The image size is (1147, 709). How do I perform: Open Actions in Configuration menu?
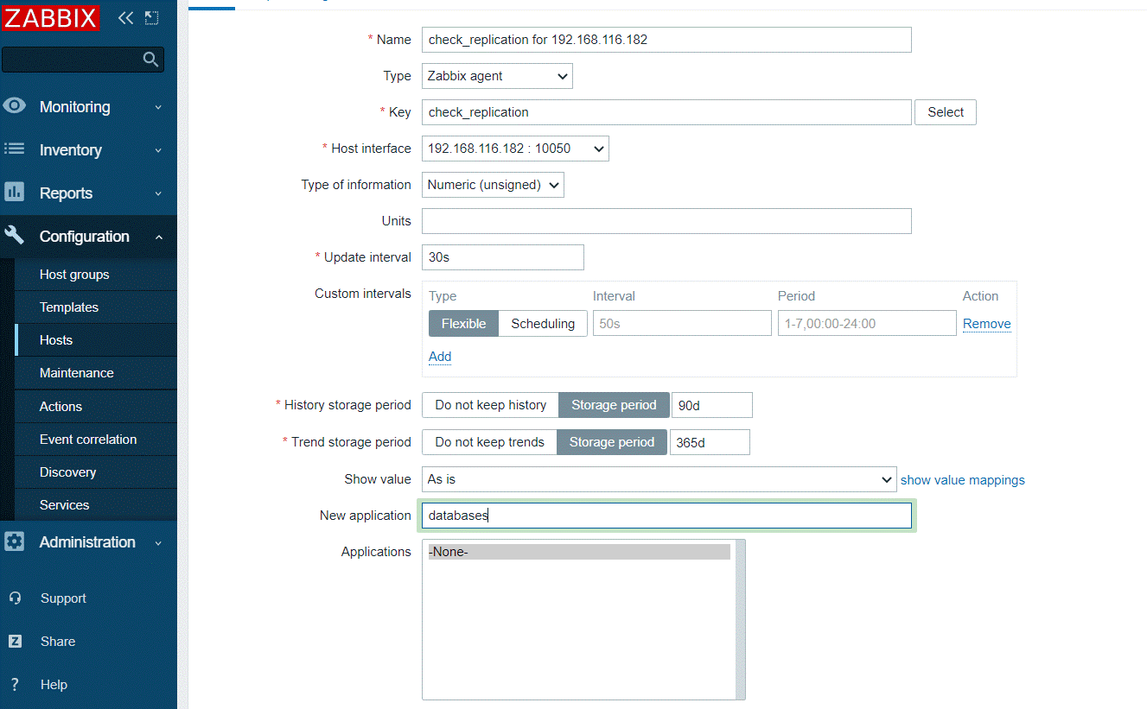95,407
